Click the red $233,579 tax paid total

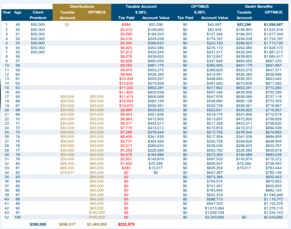tap(126, 224)
